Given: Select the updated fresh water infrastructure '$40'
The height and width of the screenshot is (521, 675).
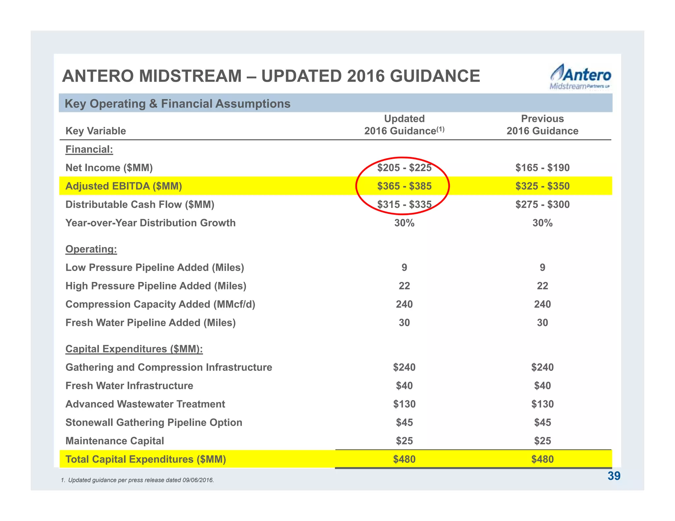Looking at the screenshot, I should click(x=404, y=386).
